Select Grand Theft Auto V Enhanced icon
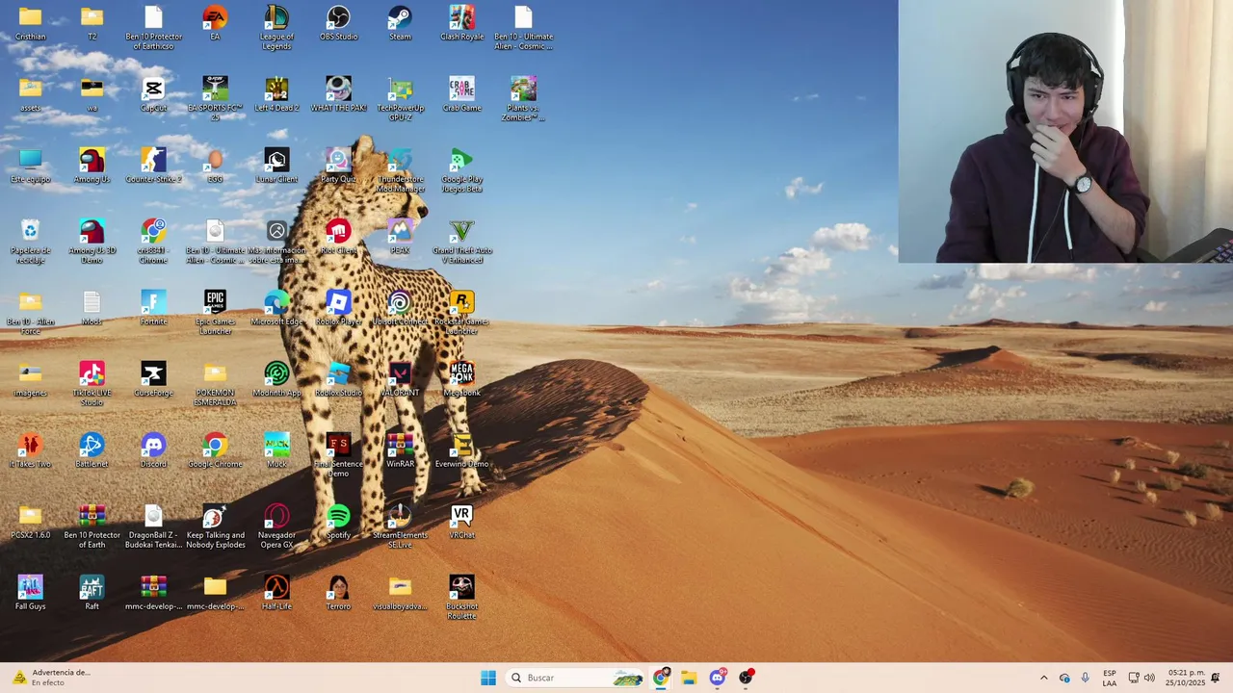 coord(461,241)
